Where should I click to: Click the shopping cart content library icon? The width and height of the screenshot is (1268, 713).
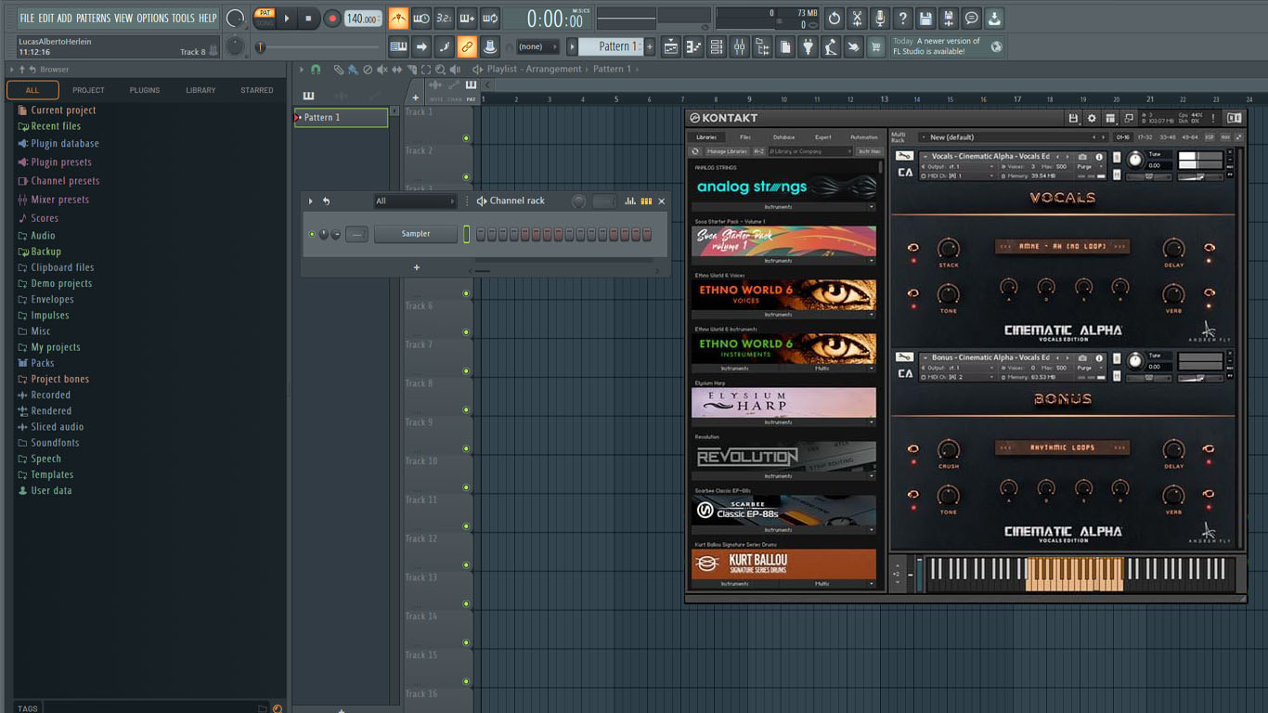[875, 47]
